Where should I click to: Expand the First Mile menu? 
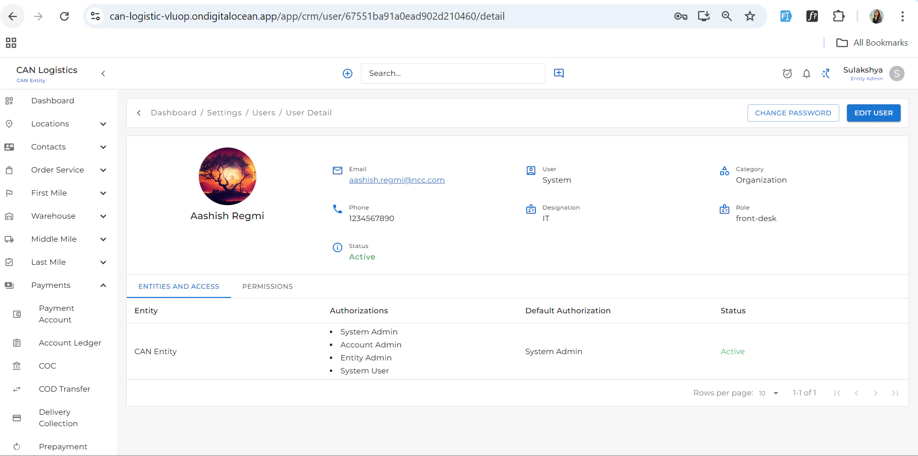[103, 193]
